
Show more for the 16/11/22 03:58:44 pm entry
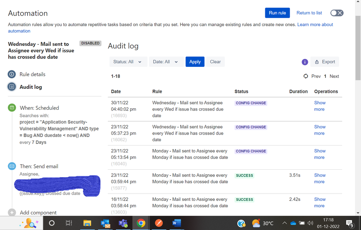(x=320, y=203)
